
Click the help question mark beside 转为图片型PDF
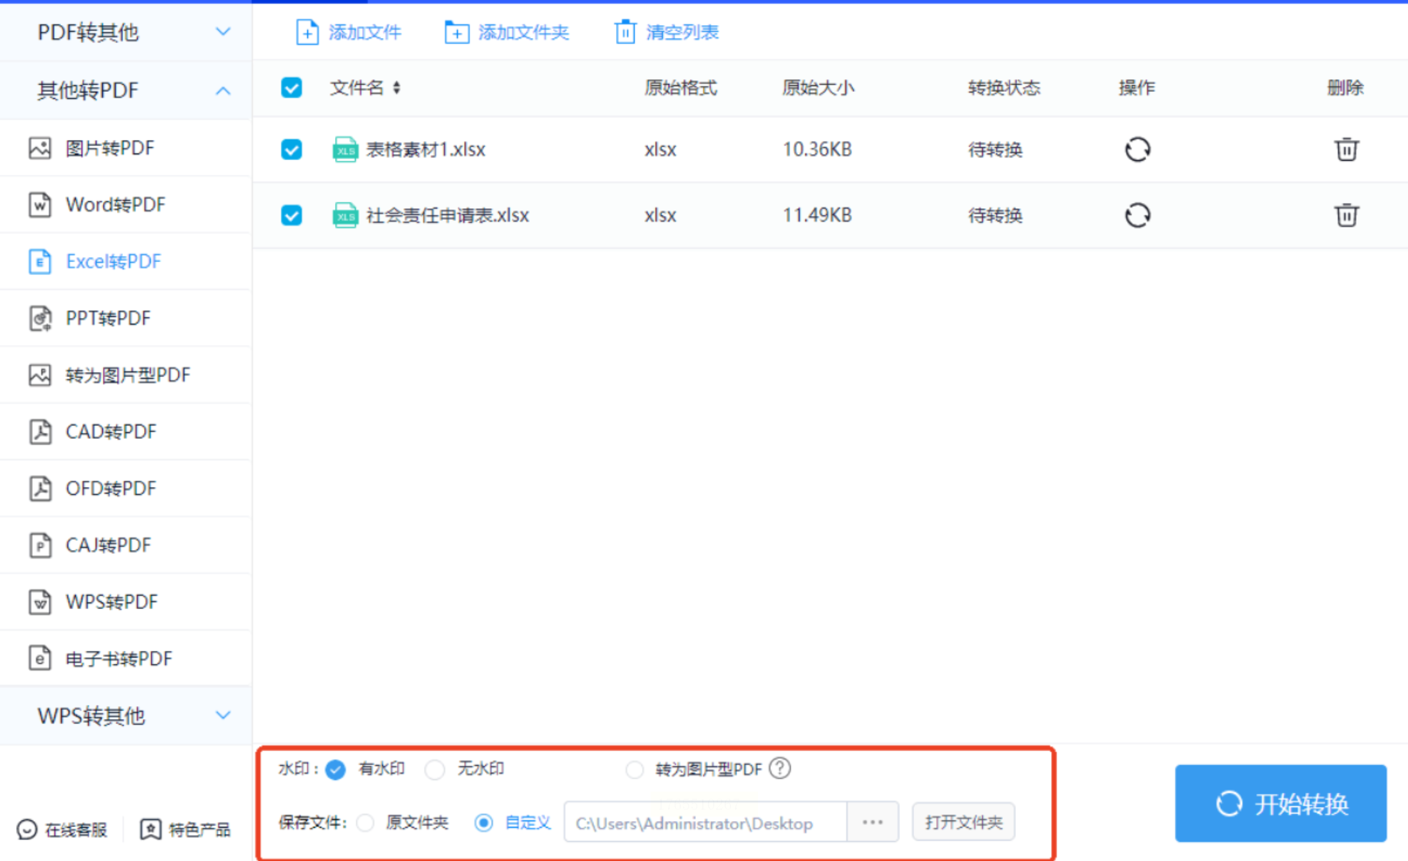779,768
